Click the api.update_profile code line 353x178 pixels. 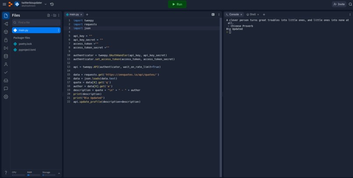coord(107,102)
